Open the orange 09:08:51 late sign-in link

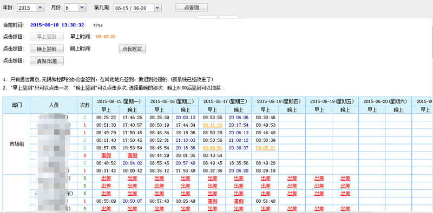pyautogui.click(x=212, y=148)
